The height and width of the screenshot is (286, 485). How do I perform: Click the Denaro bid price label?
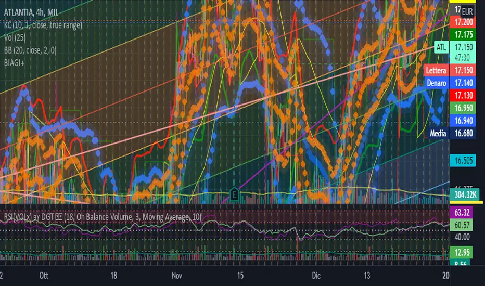pyautogui.click(x=437, y=83)
